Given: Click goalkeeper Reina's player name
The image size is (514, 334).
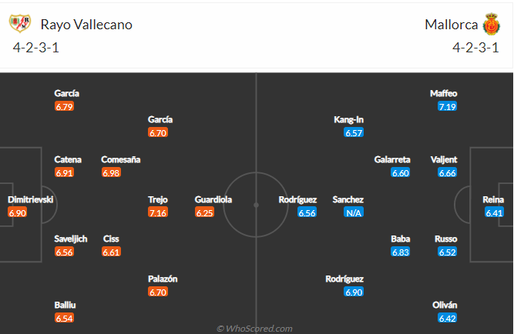Looking at the screenshot, I should click(493, 199).
